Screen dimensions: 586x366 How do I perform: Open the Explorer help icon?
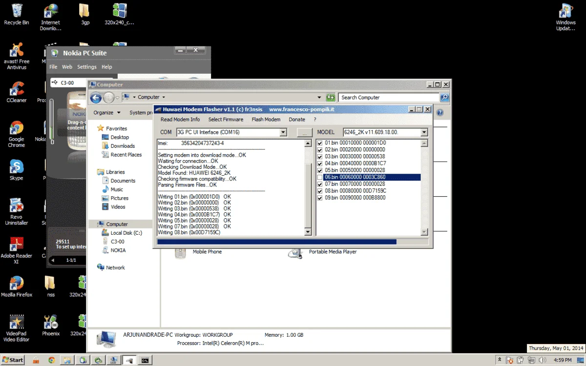[x=440, y=113]
